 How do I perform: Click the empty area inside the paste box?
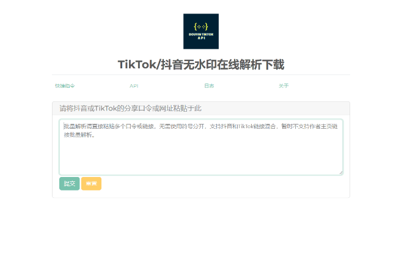(x=200, y=159)
